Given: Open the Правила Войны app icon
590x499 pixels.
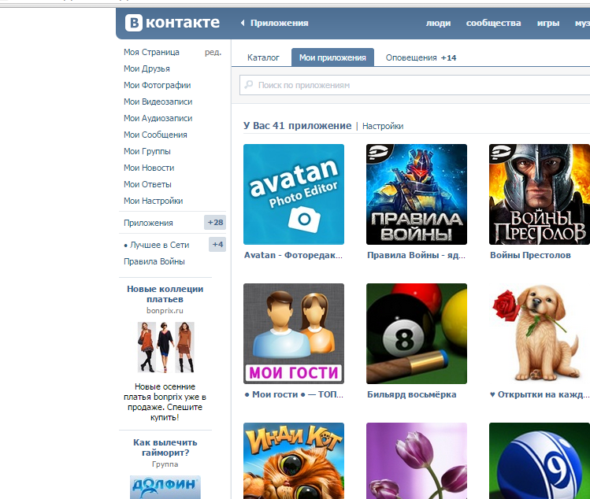Looking at the screenshot, I should (417, 194).
